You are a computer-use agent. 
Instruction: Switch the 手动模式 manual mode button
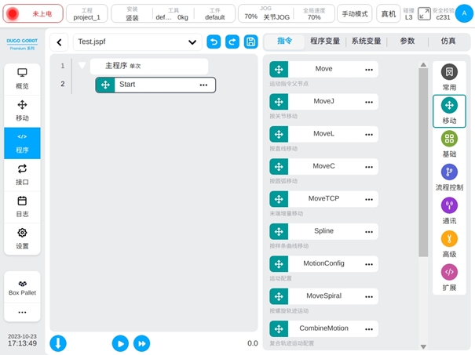click(x=355, y=14)
